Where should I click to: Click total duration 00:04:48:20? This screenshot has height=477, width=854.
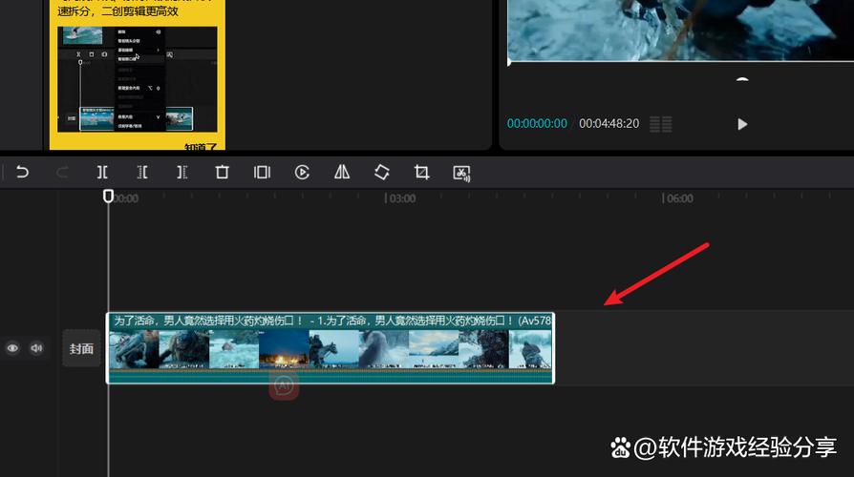608,123
